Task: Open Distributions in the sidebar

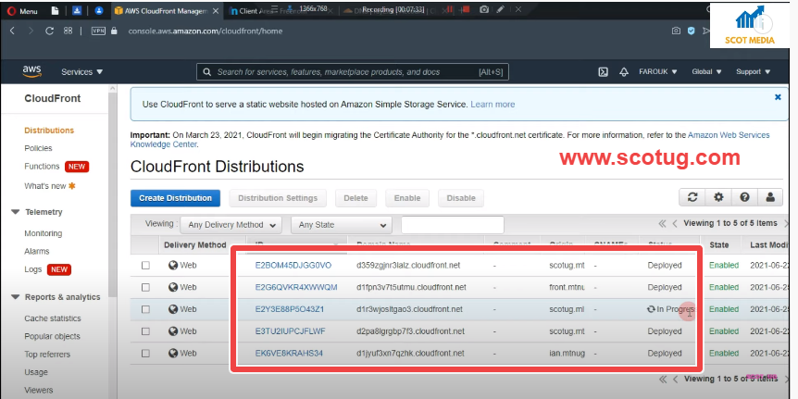Action: coord(49,131)
